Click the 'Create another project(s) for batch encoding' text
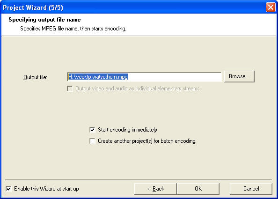This screenshot has height=199, width=278. coord(147,141)
